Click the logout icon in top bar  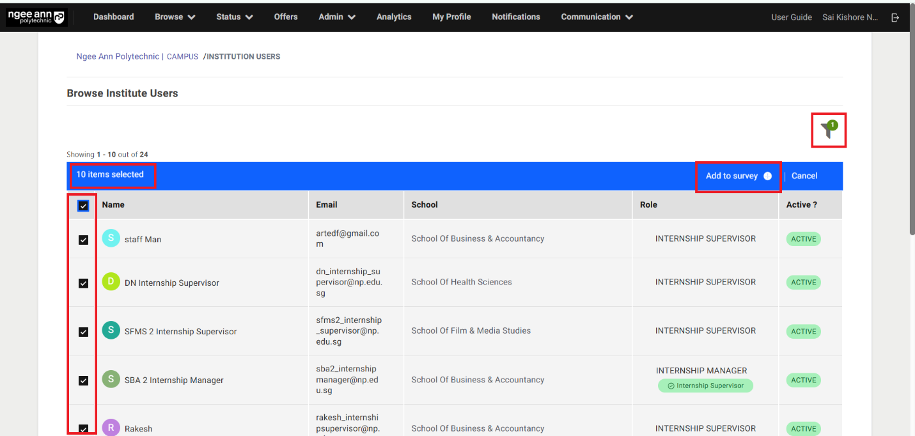coord(895,17)
